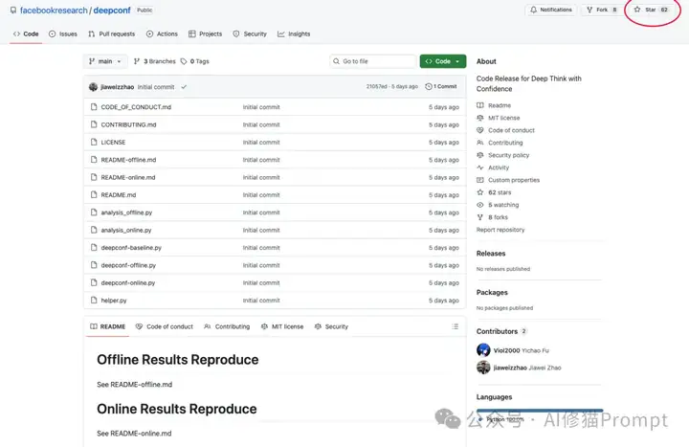Open the Insights tab

click(294, 34)
